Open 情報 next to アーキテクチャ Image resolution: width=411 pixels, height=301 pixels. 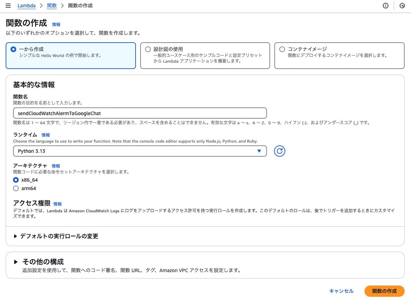click(x=56, y=166)
